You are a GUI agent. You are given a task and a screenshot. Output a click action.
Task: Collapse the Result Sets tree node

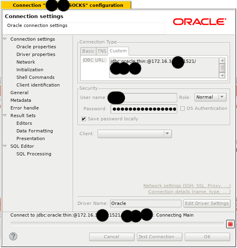pyautogui.click(x=5, y=116)
